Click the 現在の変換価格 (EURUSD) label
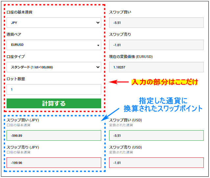The height and width of the screenshot is (178, 210). 131,57
